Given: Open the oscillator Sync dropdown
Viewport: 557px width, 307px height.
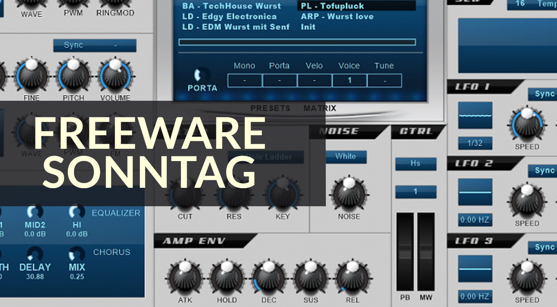Looking at the screenshot, I should click(x=95, y=46).
